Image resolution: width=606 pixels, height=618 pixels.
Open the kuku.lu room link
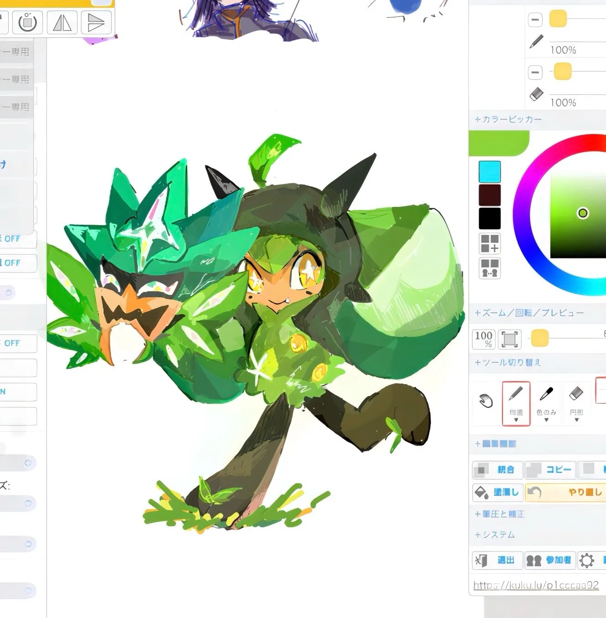pyautogui.click(x=536, y=585)
